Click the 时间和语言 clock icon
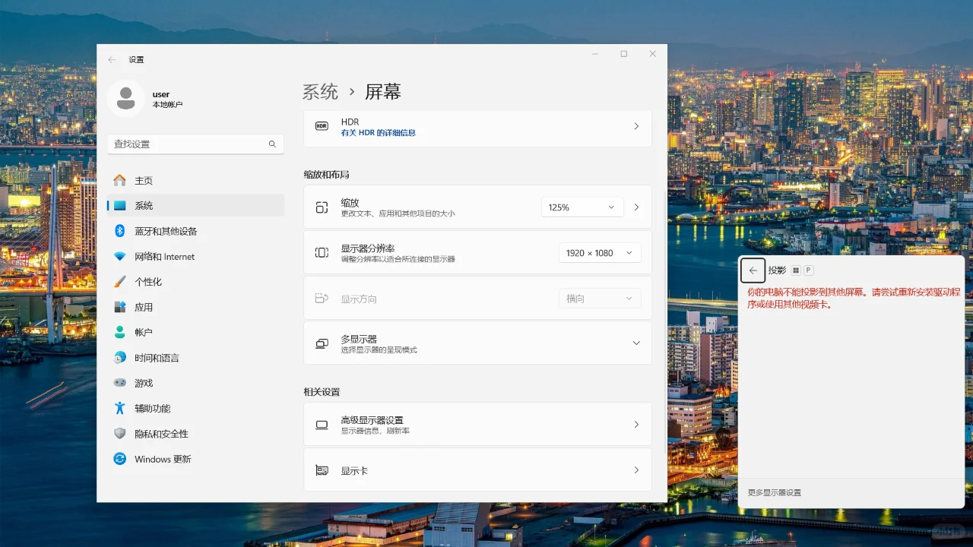The height and width of the screenshot is (547, 973). 120,358
